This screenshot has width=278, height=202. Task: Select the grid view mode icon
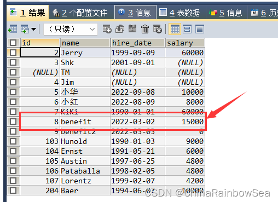175,29
